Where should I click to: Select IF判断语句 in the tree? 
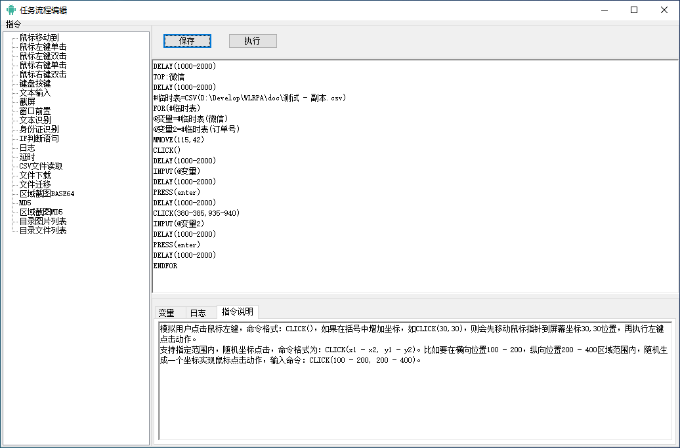point(39,138)
